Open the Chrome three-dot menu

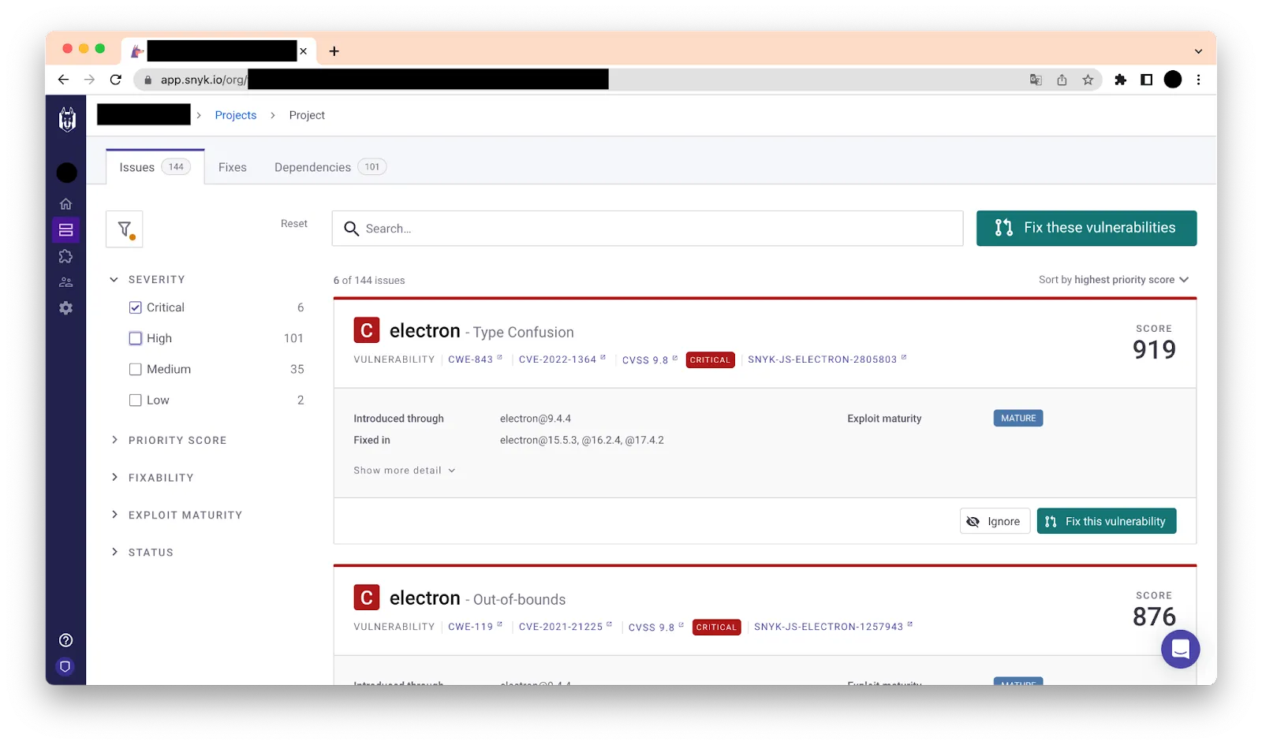point(1198,80)
